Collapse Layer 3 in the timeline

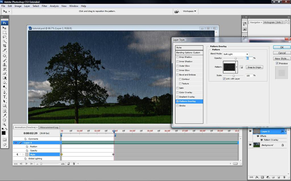[x=15, y=143]
